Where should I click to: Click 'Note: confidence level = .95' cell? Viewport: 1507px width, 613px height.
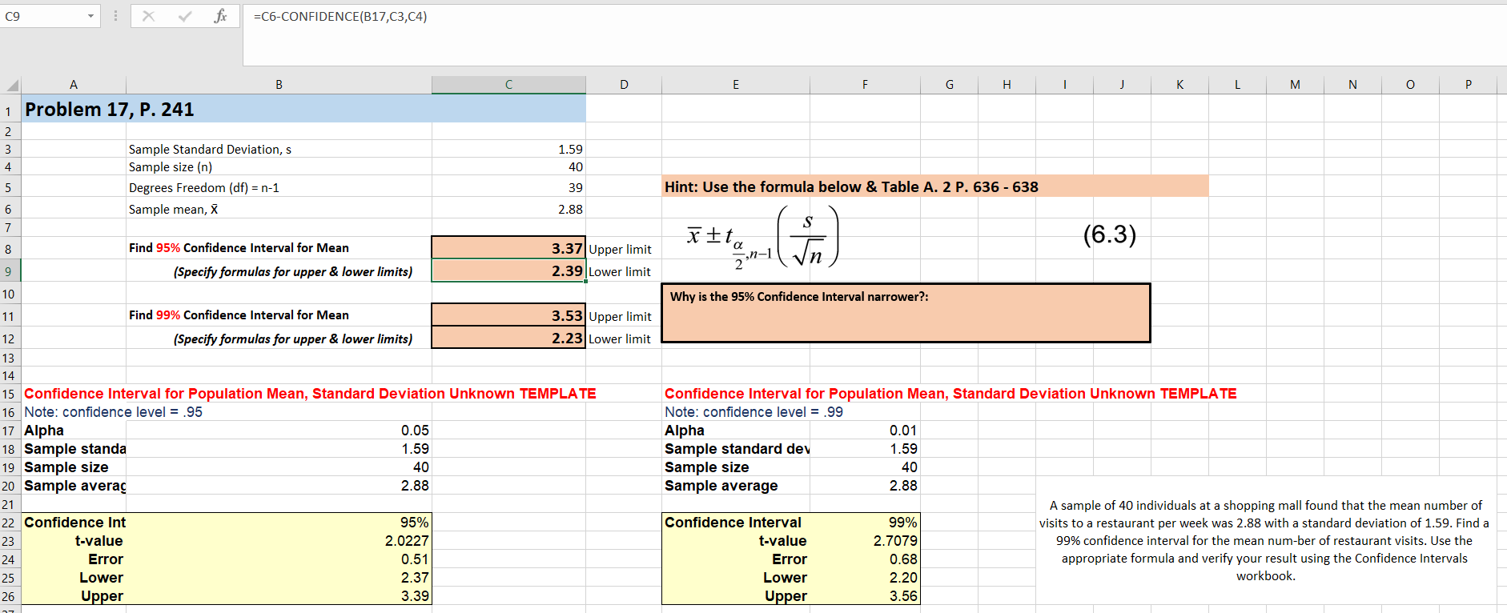[x=113, y=412]
